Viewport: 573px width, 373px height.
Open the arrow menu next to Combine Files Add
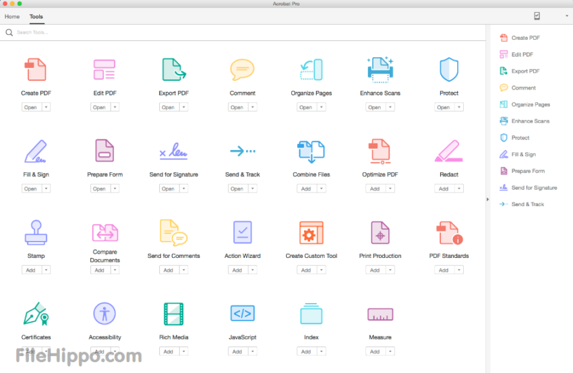coord(321,189)
